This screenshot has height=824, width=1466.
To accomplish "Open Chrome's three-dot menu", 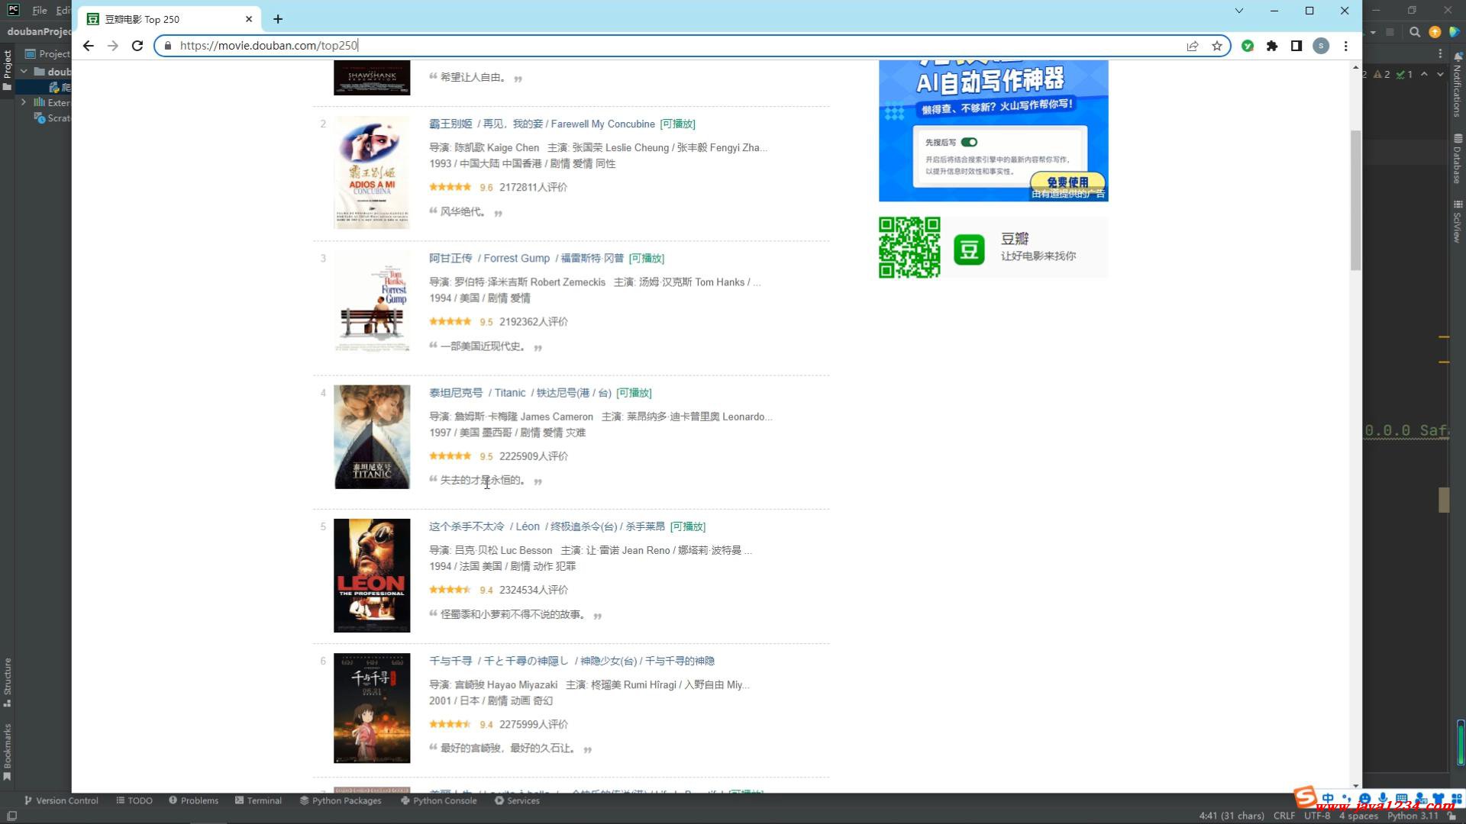I will click(x=1346, y=46).
